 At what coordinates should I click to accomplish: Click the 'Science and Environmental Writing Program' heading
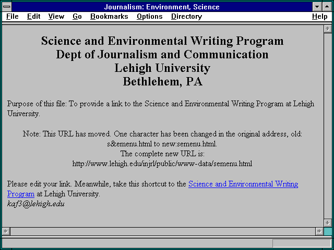pos(162,41)
